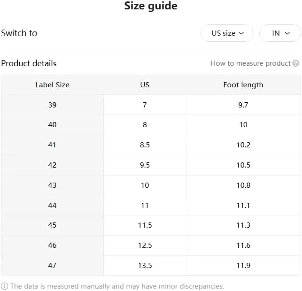
Task: Click foot length 11.9 cell
Action: [243, 266]
